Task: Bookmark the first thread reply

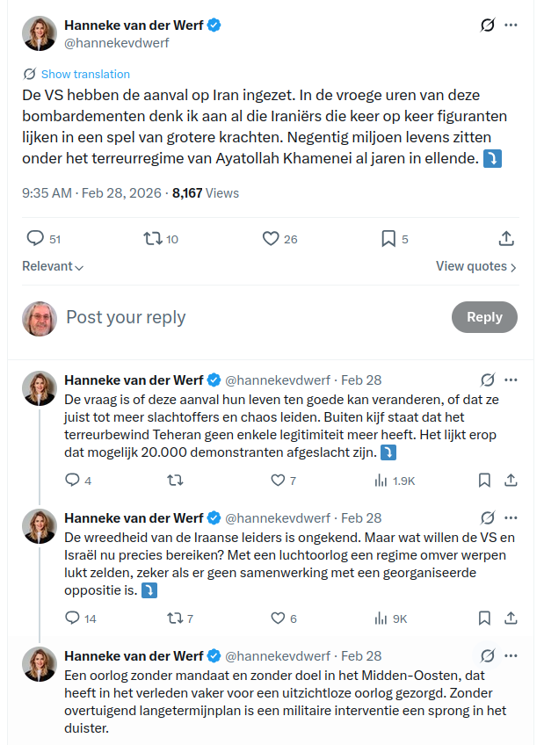Action: [484, 481]
